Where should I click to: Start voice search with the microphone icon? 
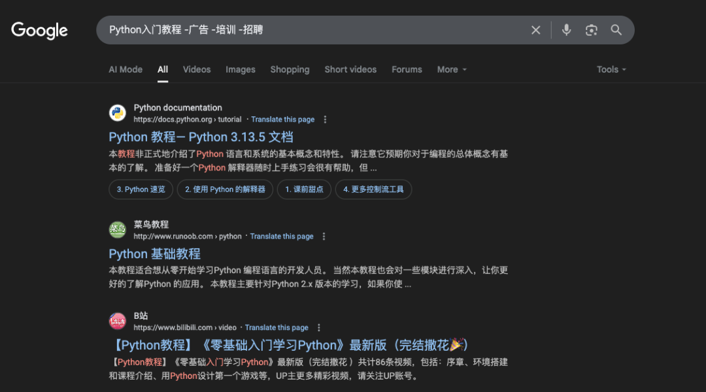point(566,30)
